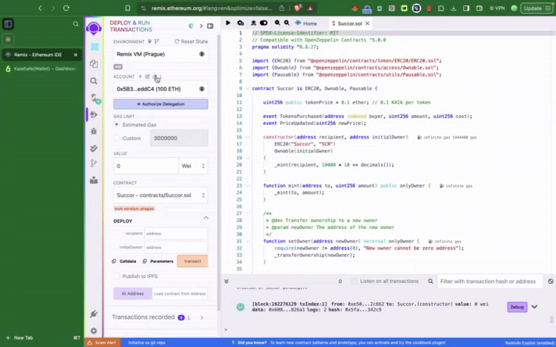
Task: Click the At Address button
Action: tap(133, 294)
